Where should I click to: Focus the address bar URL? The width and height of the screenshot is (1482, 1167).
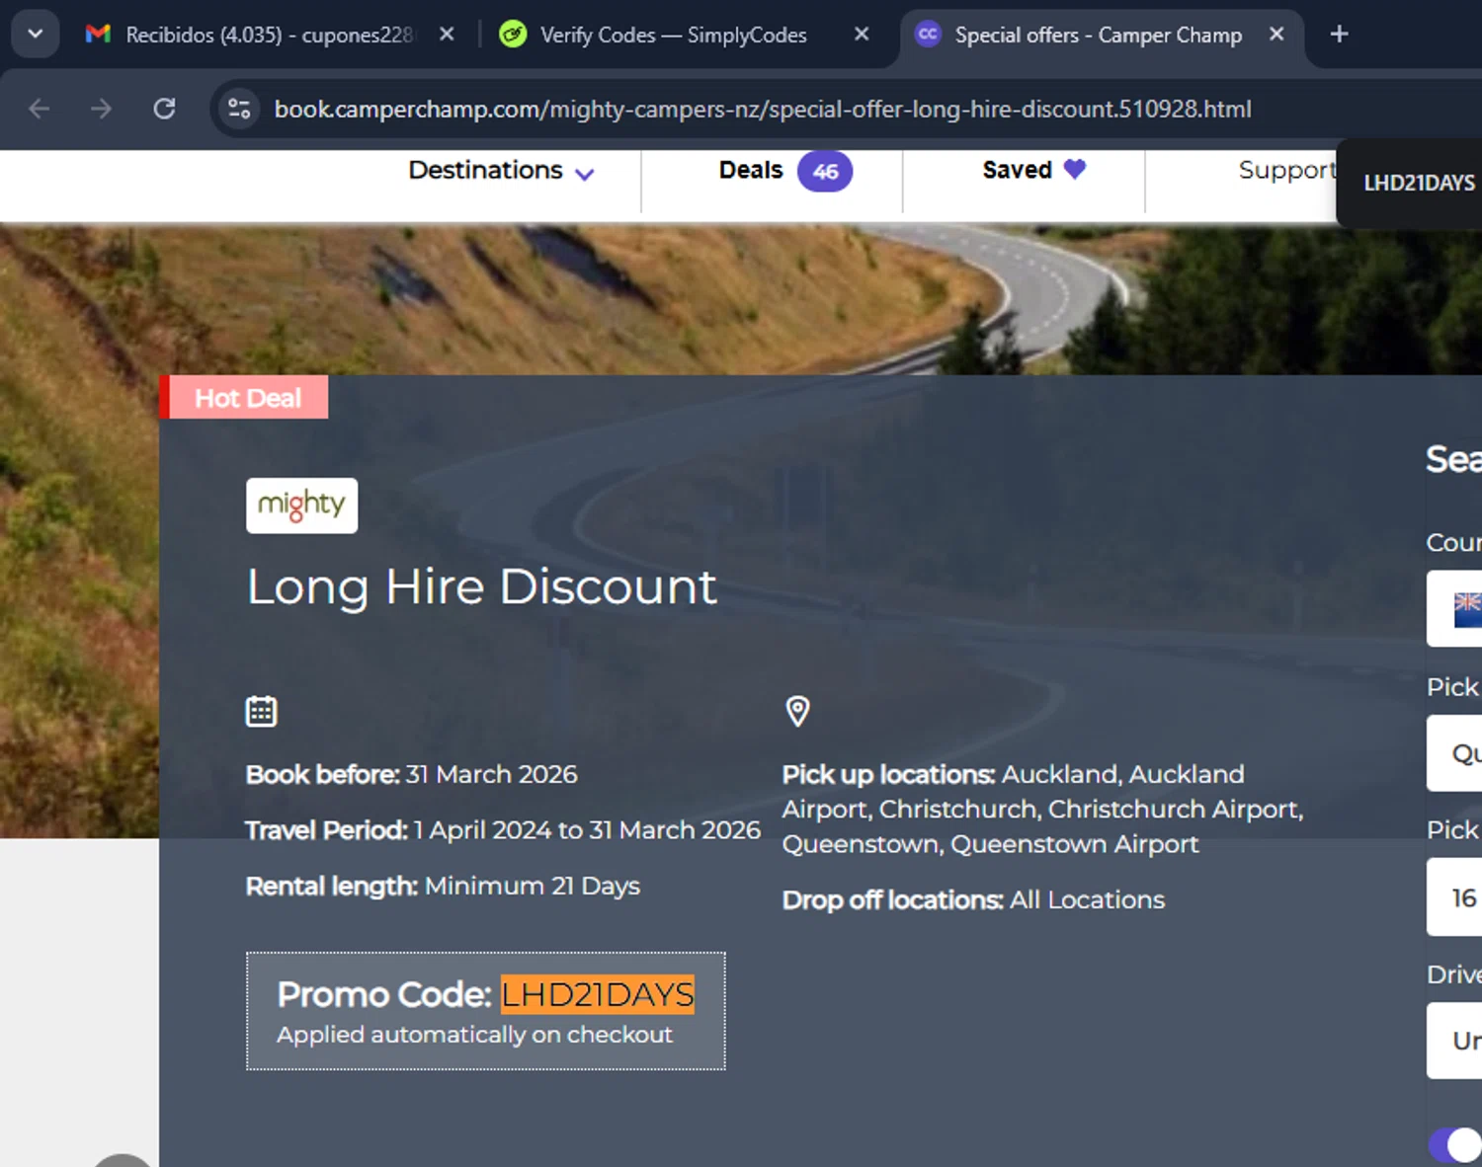(x=763, y=109)
